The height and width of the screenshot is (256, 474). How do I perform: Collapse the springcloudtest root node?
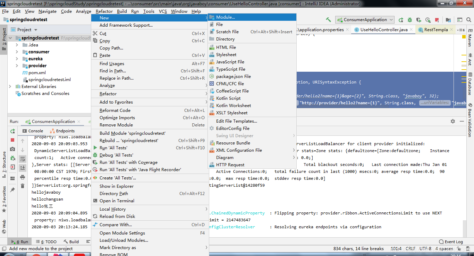click(10, 38)
